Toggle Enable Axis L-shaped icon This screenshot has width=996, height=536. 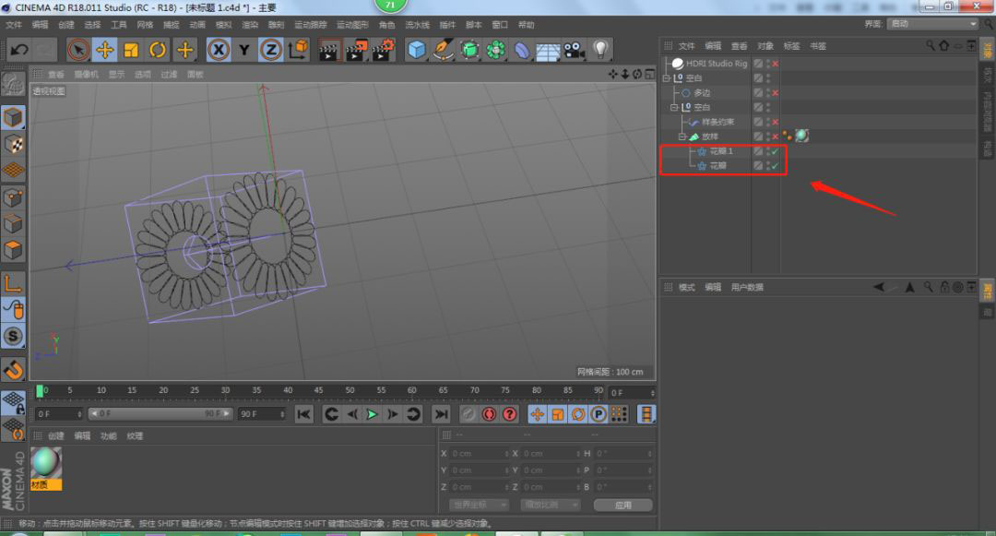[x=13, y=283]
